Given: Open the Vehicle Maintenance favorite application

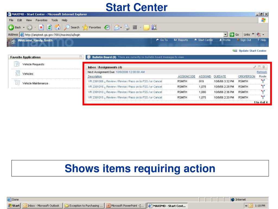Looking at the screenshot, I should (35, 83).
